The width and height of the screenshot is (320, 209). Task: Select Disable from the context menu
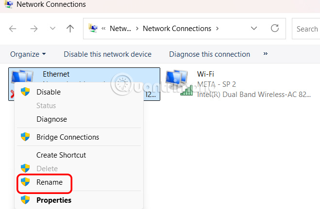pos(49,92)
